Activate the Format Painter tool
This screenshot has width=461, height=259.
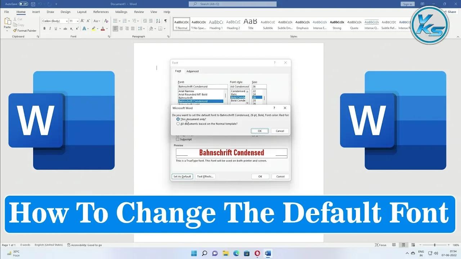(x=24, y=31)
